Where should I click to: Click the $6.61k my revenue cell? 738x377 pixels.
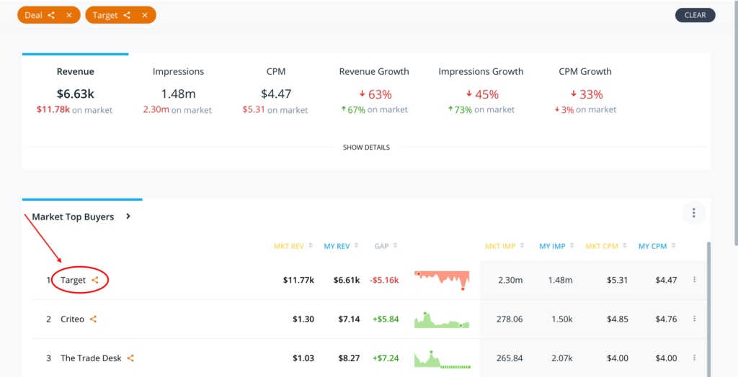pyautogui.click(x=347, y=281)
